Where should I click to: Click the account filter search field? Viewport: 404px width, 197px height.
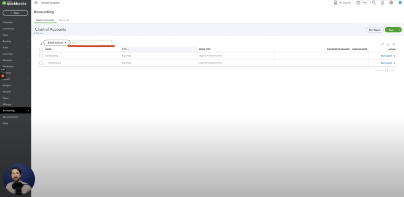(91, 43)
